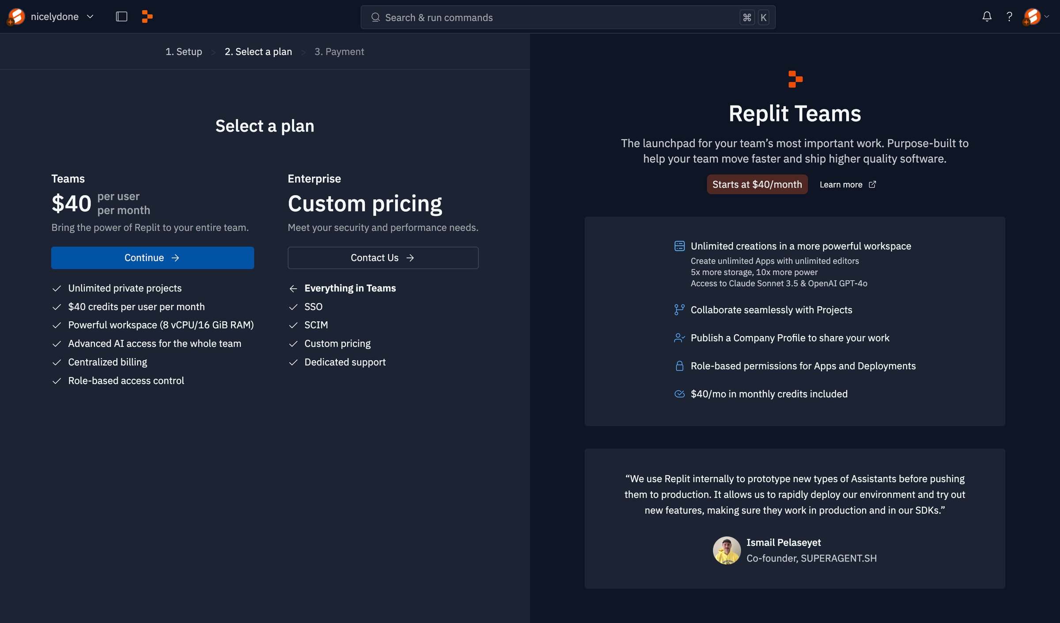Open the nicelydone workspace switcher
Screen dimensions: 1060x623
point(51,17)
